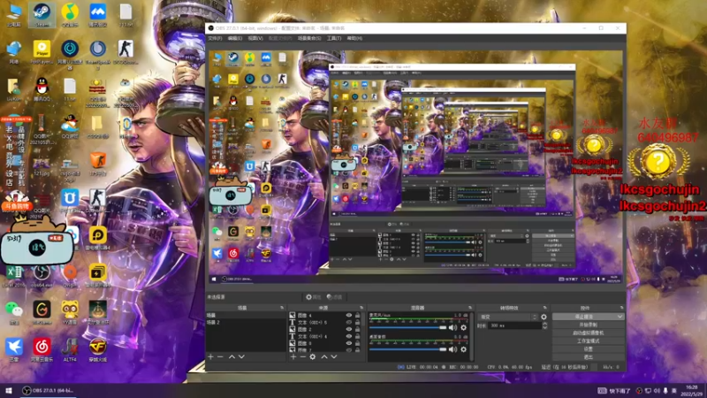The image size is (707, 398).
Task: Open 腾讯会议 desktop icon
Action: (x=98, y=15)
